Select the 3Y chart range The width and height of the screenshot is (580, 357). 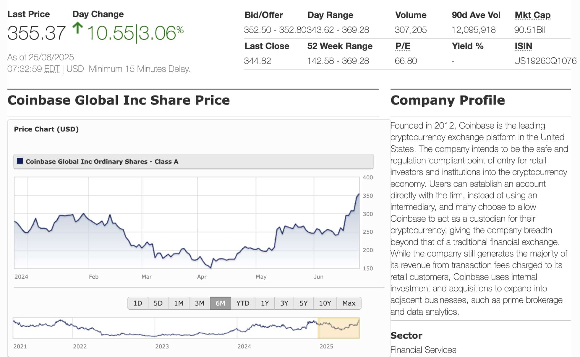284,303
